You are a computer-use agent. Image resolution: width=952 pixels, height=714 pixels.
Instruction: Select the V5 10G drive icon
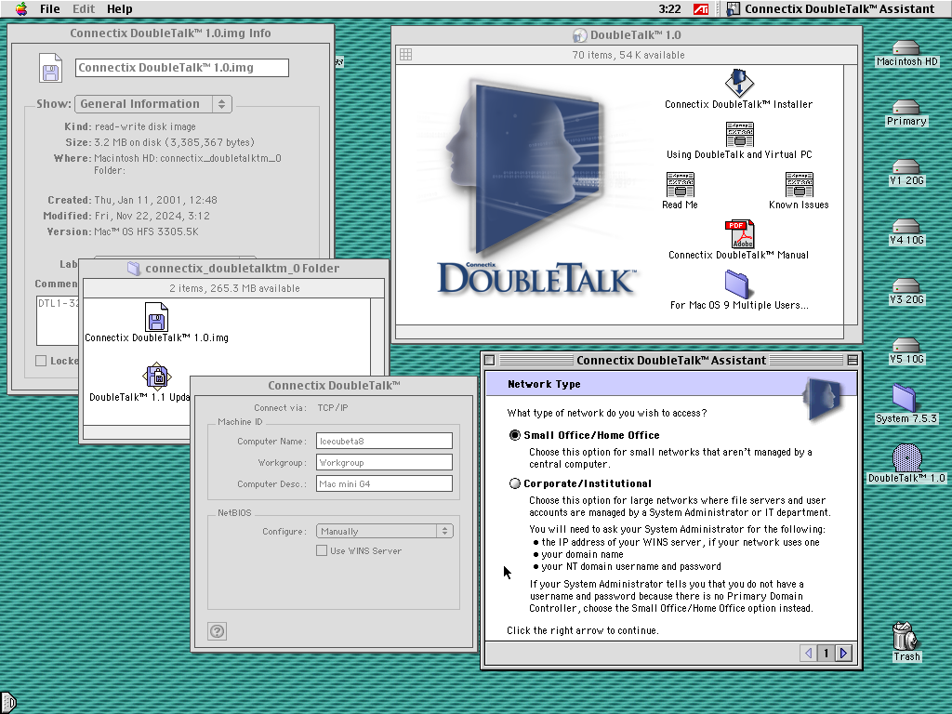tap(906, 346)
